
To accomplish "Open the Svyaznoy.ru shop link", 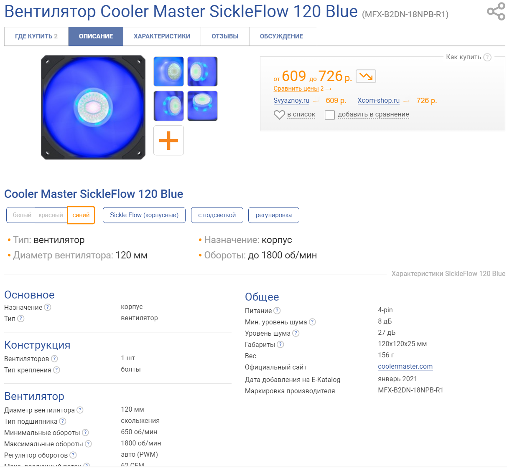I will pos(291,101).
